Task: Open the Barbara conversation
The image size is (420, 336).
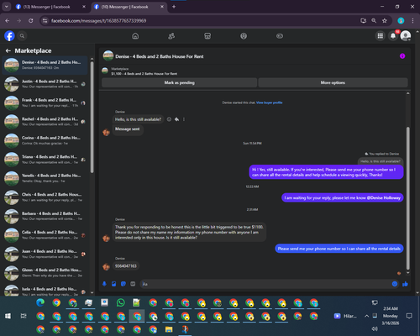Action: (45, 216)
